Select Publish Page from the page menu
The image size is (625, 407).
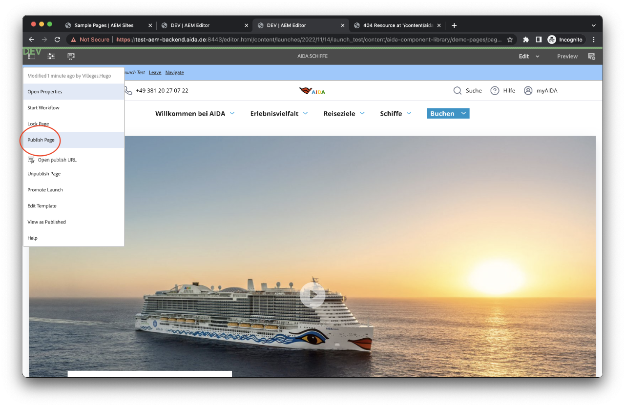(41, 140)
